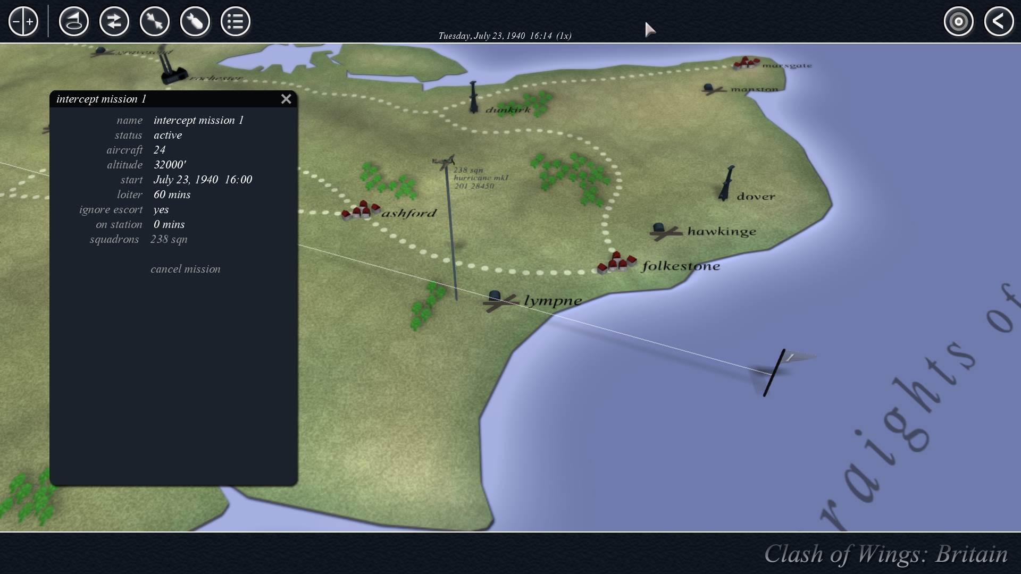Viewport: 1021px width, 574px height.
Task: Select 238 sqn in squadrons row
Action: tap(169, 239)
